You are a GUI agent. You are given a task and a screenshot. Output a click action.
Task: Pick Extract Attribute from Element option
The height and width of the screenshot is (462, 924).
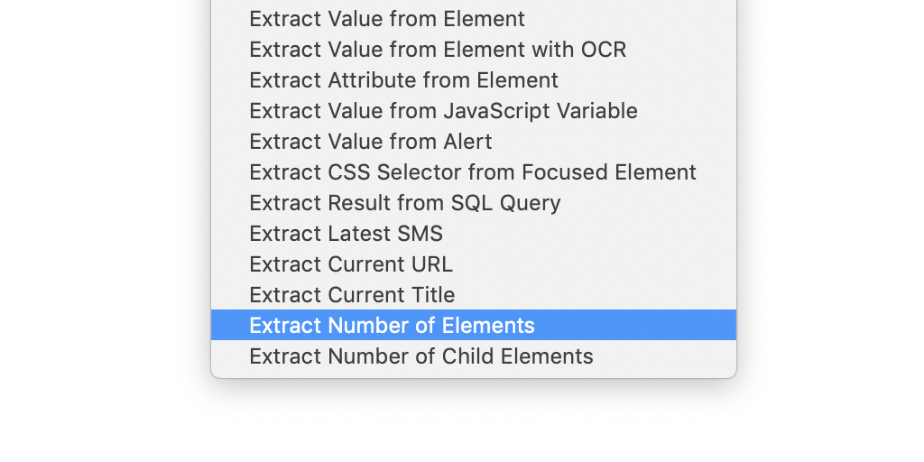474,80
